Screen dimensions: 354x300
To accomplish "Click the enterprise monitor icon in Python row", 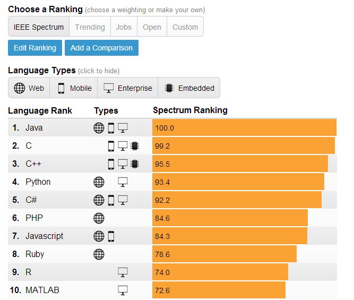I will coord(123,182).
